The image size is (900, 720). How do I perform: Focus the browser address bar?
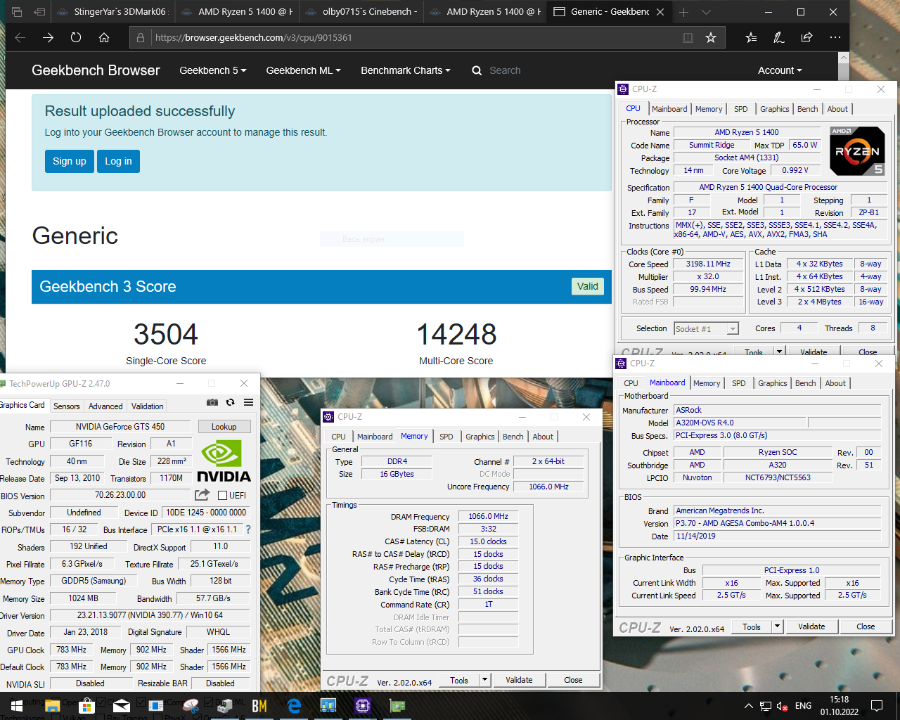(415, 37)
